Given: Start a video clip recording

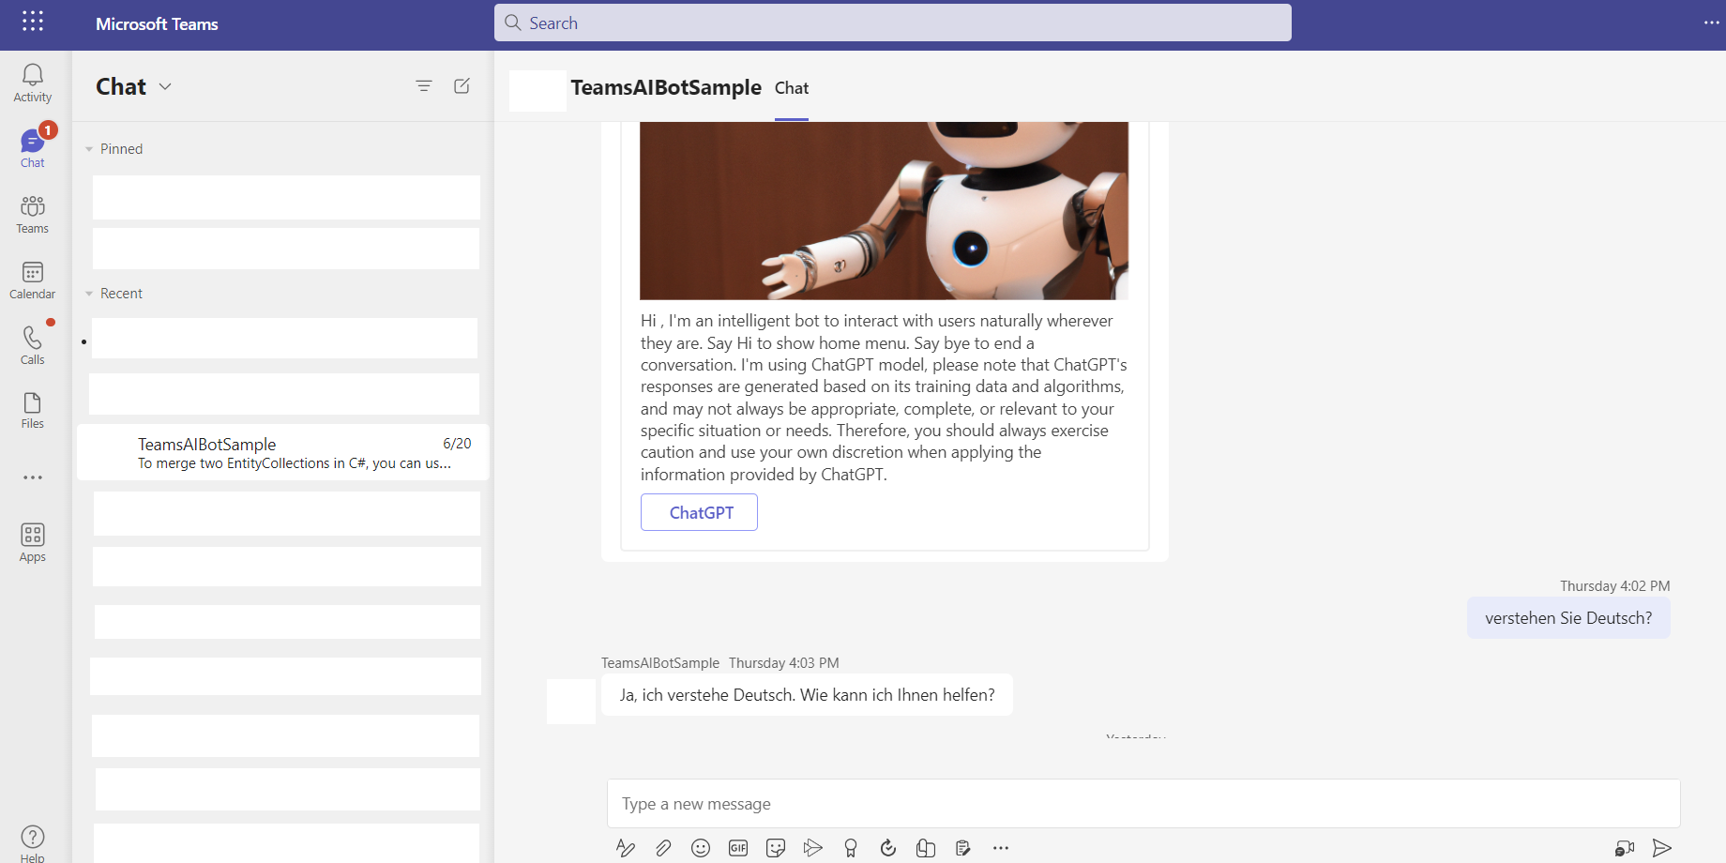Looking at the screenshot, I should click(x=1625, y=848).
